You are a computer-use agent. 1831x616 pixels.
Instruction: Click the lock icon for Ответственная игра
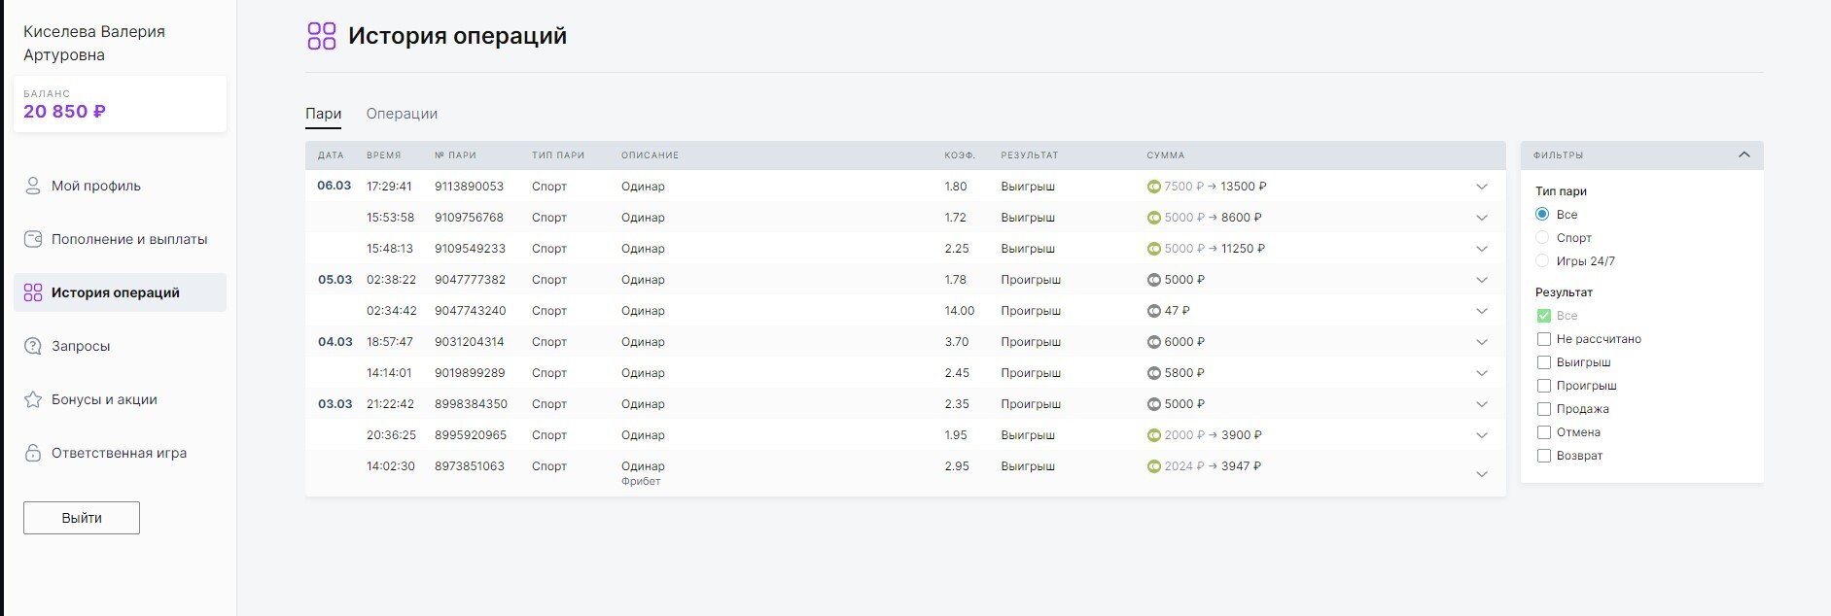point(33,453)
